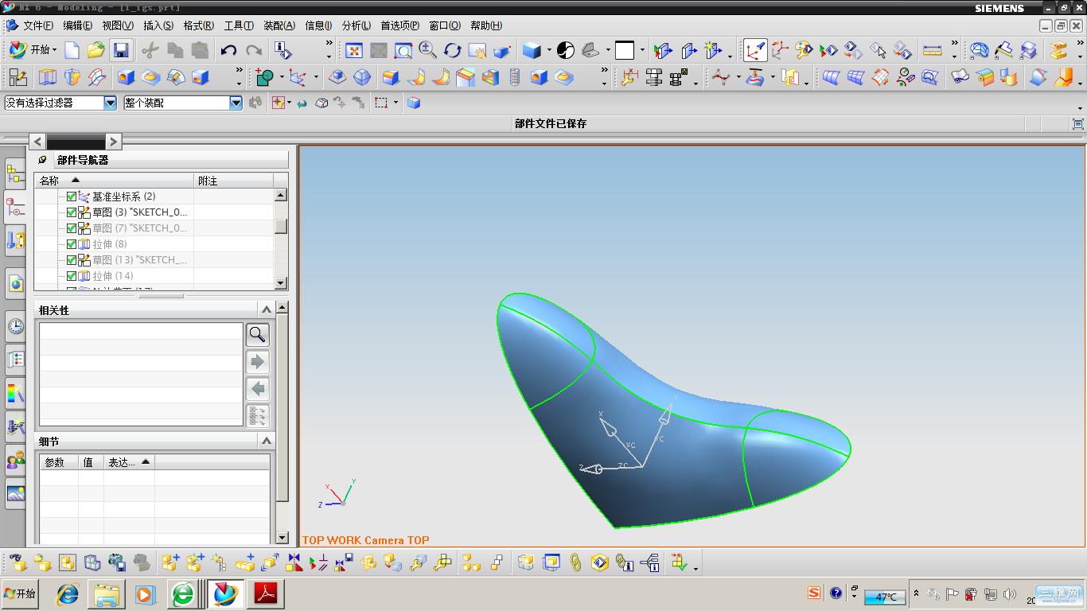Open the 插入(S) menu
This screenshot has height=611, width=1087.
point(158,25)
